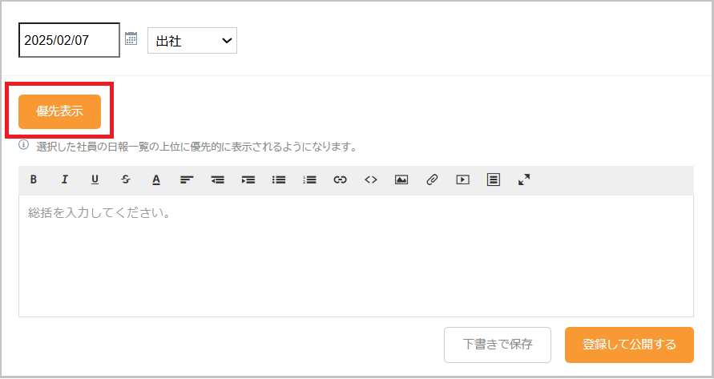Screen dimensions: 714x379
Task: Click the text 選択した社員の日報一覧の上位に優先的に表示されるようになります。
Action: pos(196,147)
